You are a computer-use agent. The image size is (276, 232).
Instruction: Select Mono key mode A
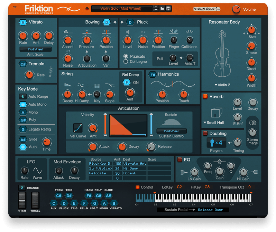click(23, 113)
